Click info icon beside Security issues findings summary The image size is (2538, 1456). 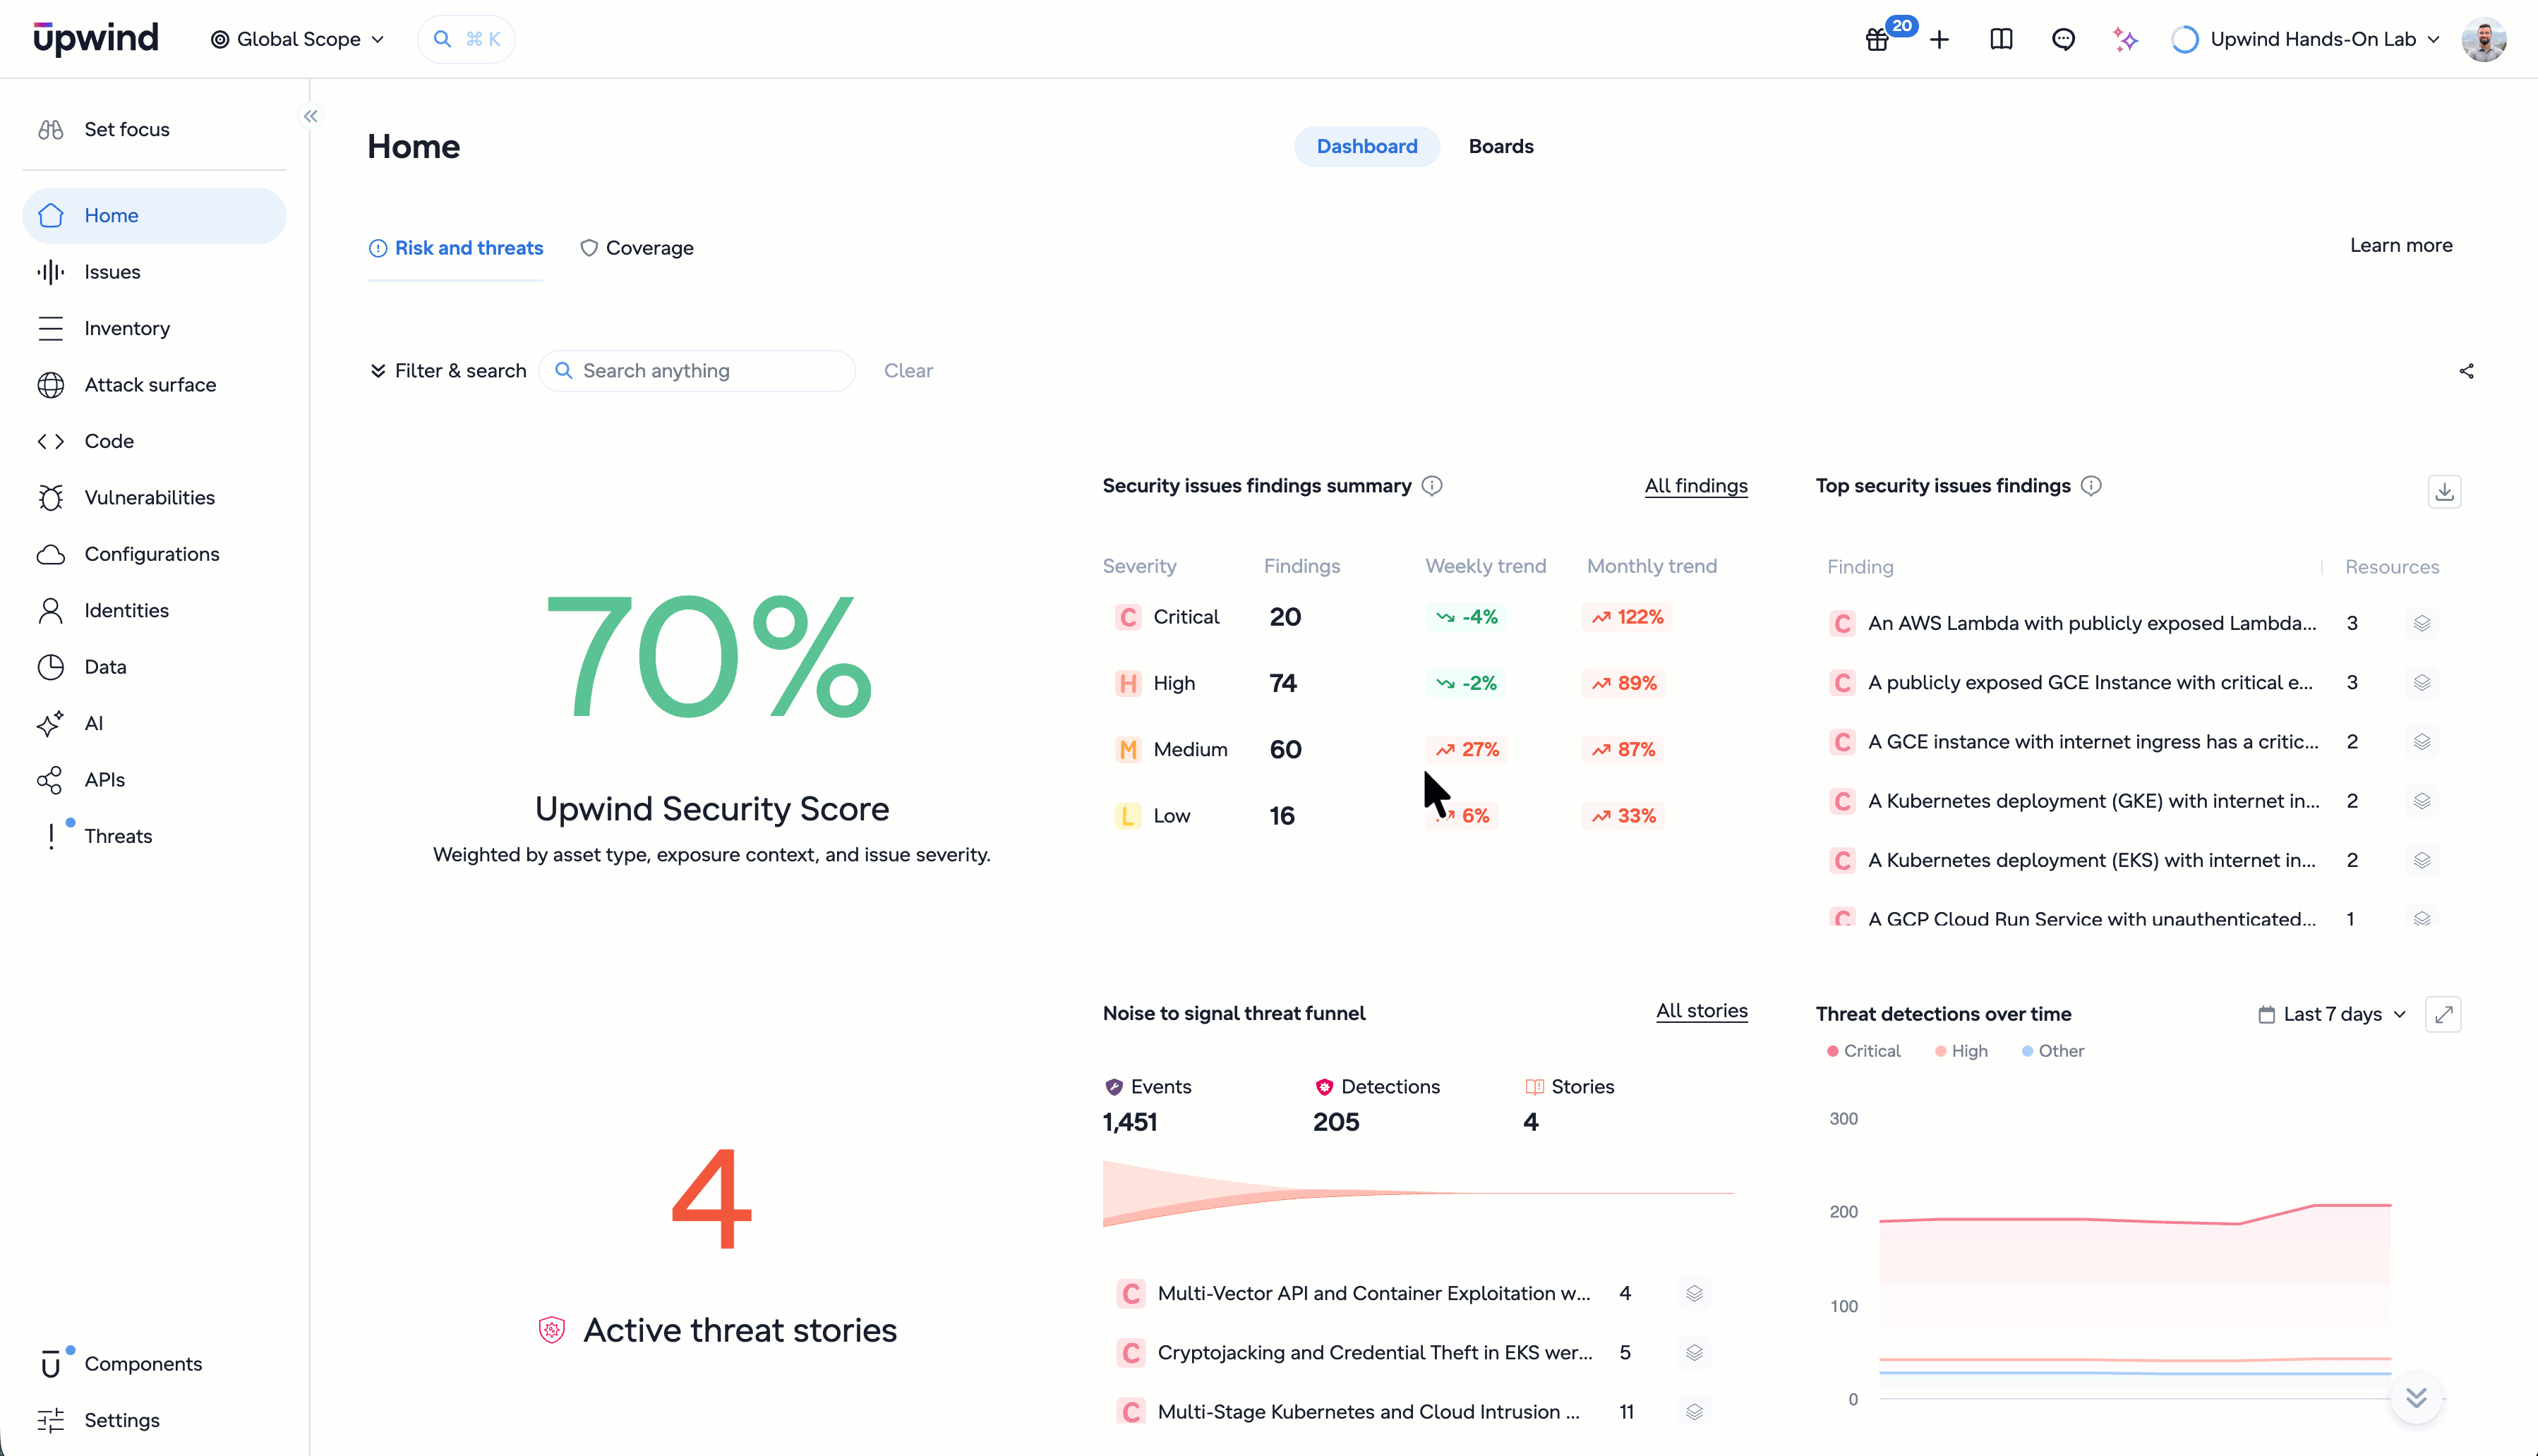(x=1433, y=486)
